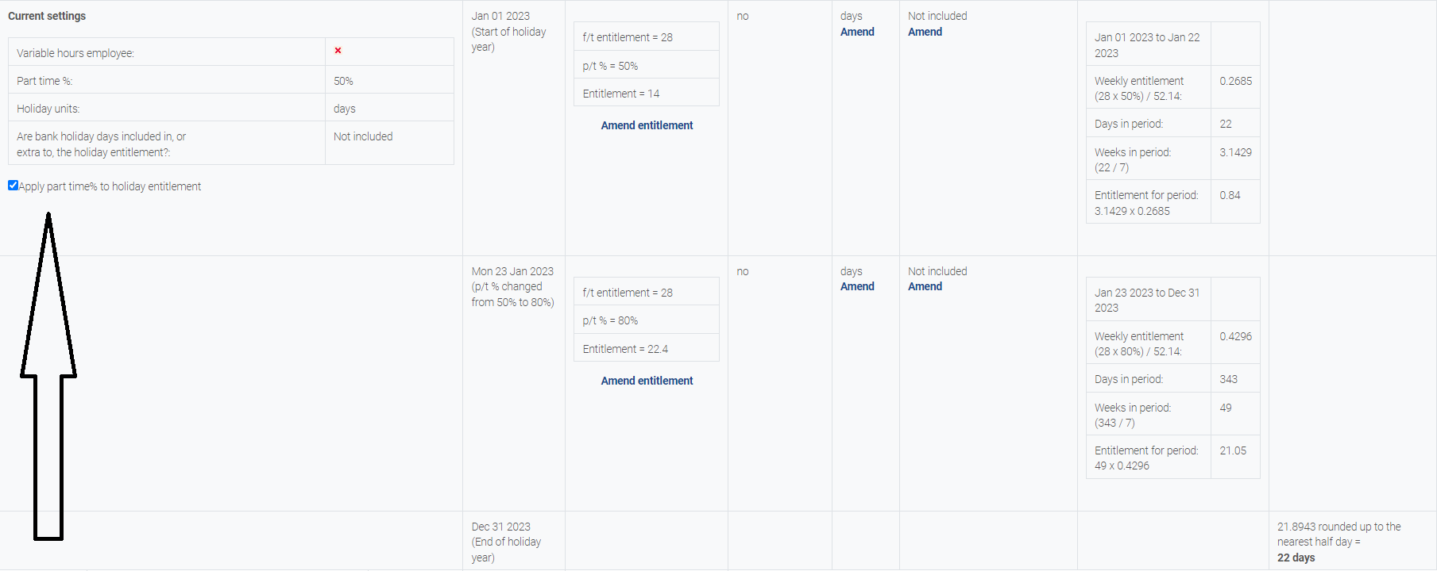Viewport: 1437px width, 571px height.
Task: Click the red X beside Variable hours employee
Action: click(x=338, y=51)
